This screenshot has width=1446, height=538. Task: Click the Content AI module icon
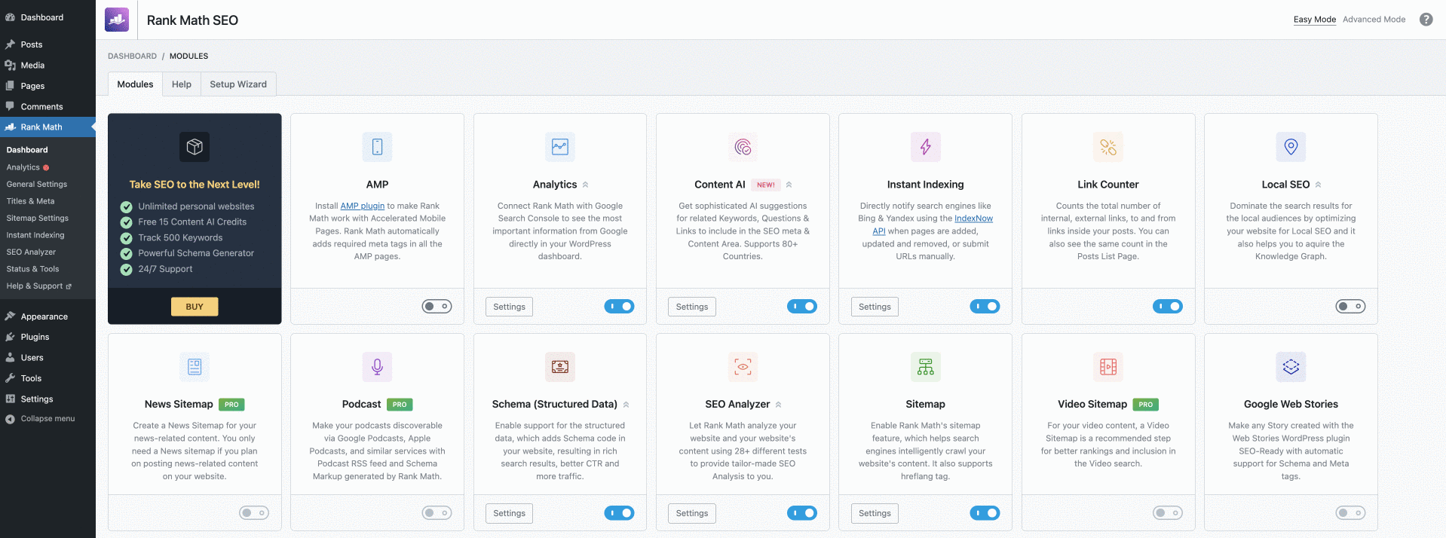click(743, 147)
